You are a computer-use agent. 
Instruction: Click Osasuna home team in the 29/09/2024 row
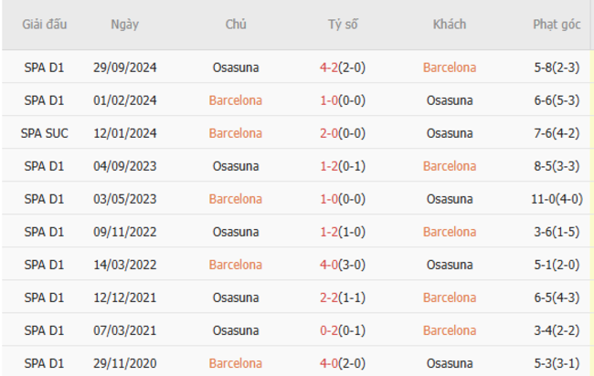tap(236, 68)
